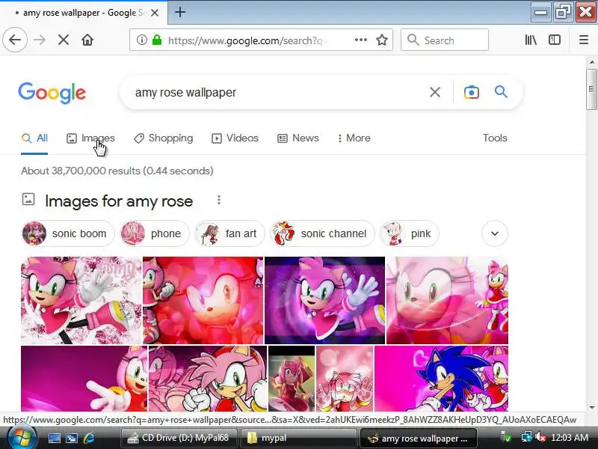Open the hamburger application menu

click(x=584, y=40)
